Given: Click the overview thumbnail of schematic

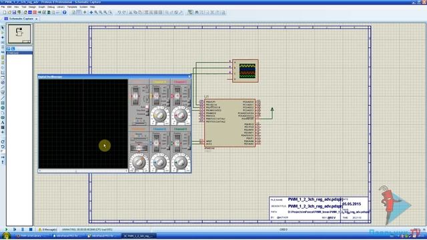Looking at the screenshot, I should pyautogui.click(x=19, y=34).
